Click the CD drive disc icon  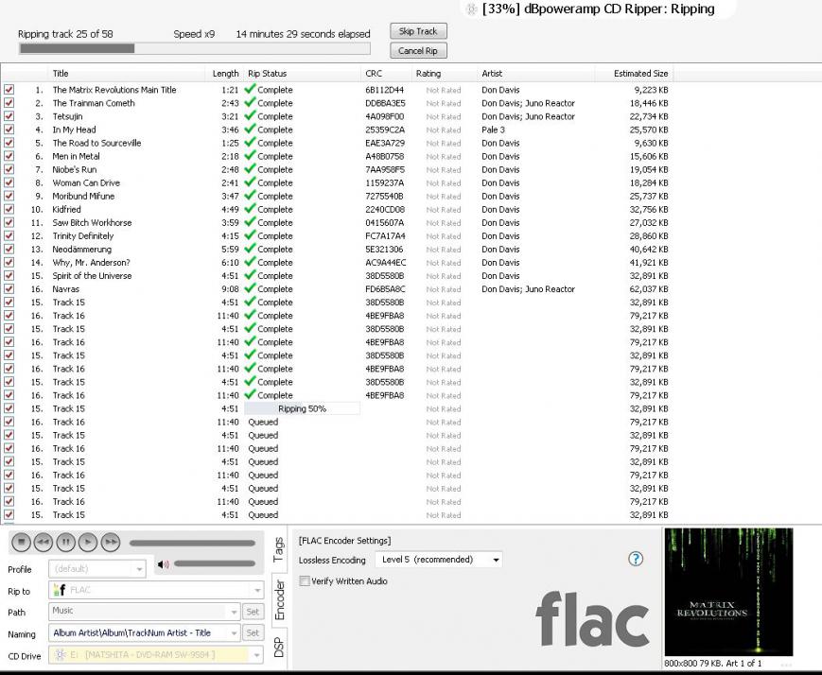point(60,654)
